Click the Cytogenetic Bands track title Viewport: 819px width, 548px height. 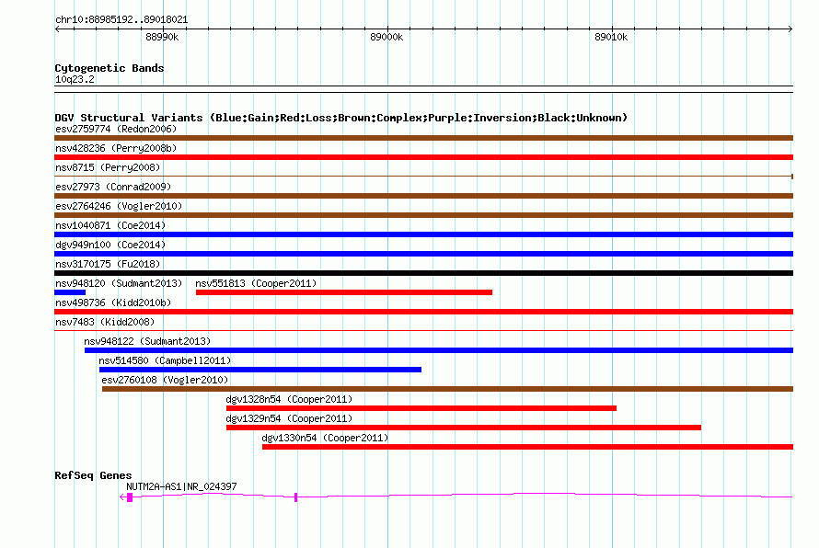(110, 68)
